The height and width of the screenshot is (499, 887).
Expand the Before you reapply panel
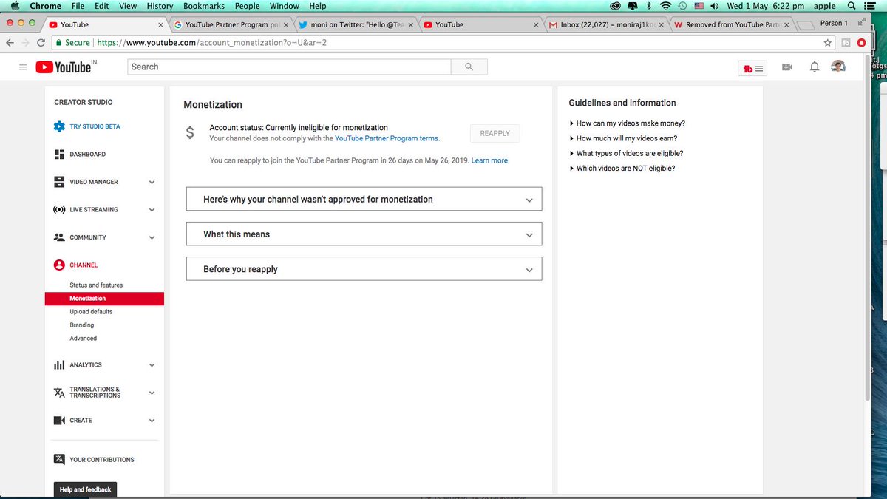point(364,269)
